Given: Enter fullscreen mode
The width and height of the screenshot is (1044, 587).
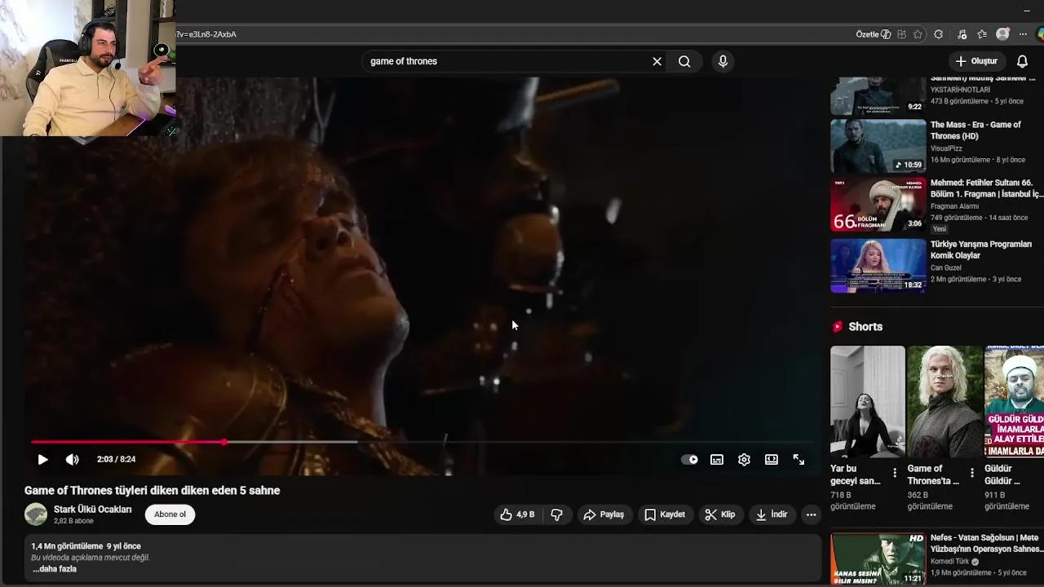Looking at the screenshot, I should pyautogui.click(x=798, y=460).
